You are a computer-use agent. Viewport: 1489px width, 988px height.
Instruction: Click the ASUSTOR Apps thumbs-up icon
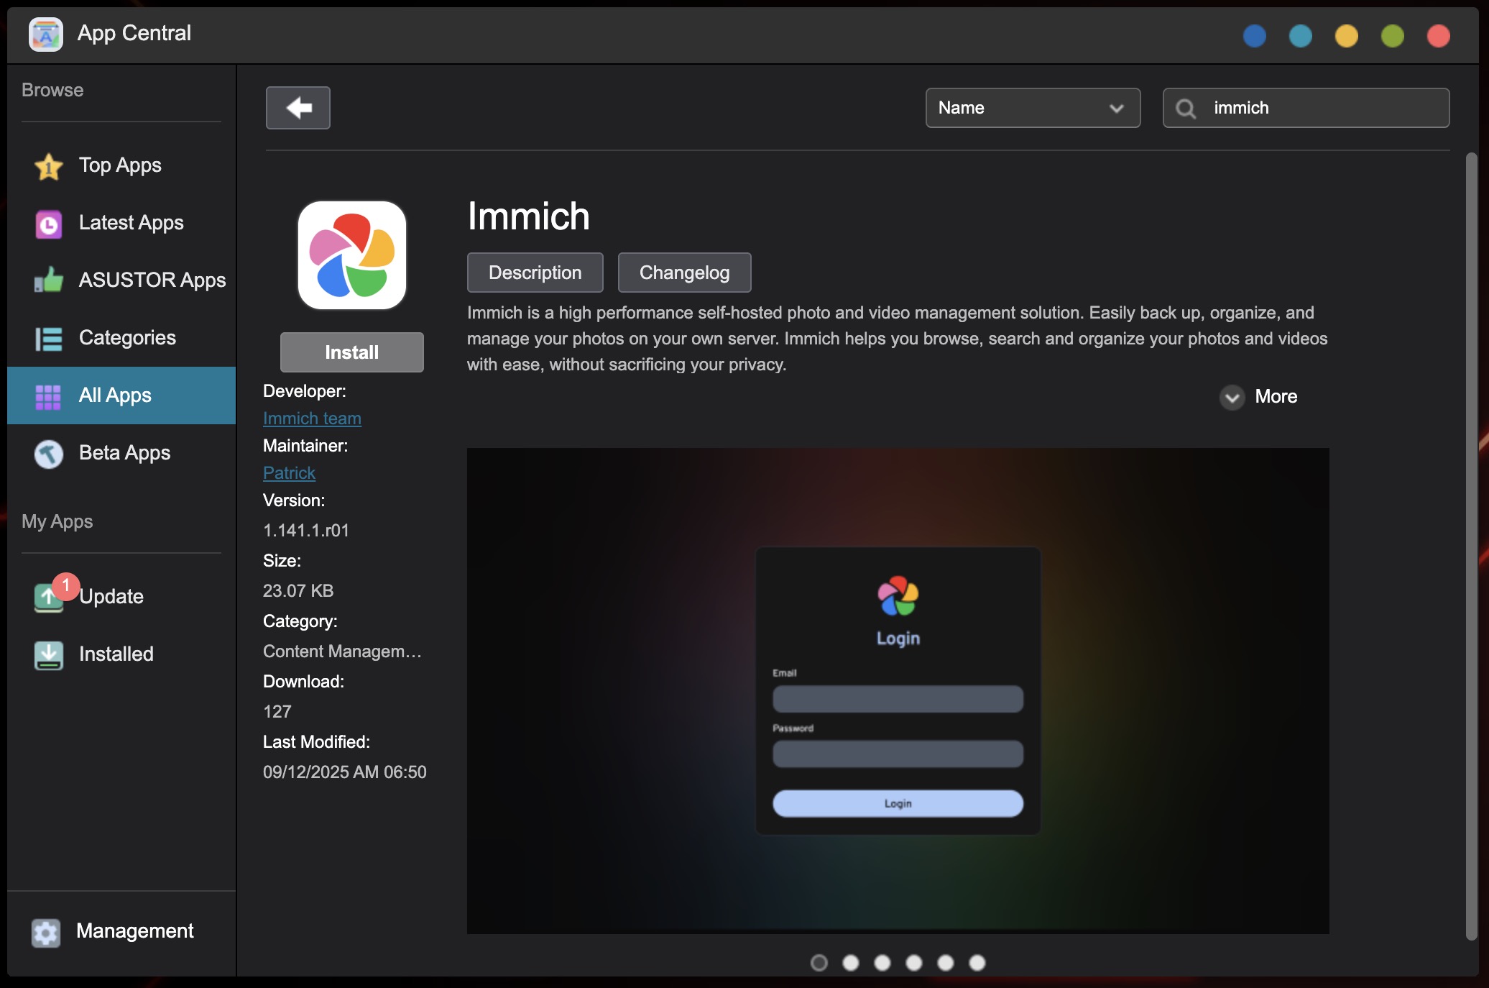[x=49, y=280]
